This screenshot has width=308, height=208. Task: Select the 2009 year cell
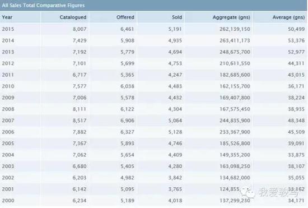[8, 98]
